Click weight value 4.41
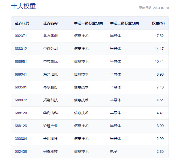The height and width of the screenshot is (161, 176). coord(160,113)
